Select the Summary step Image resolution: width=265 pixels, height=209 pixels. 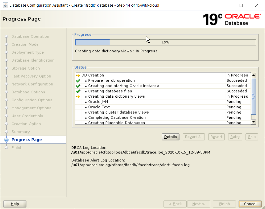point(21,132)
